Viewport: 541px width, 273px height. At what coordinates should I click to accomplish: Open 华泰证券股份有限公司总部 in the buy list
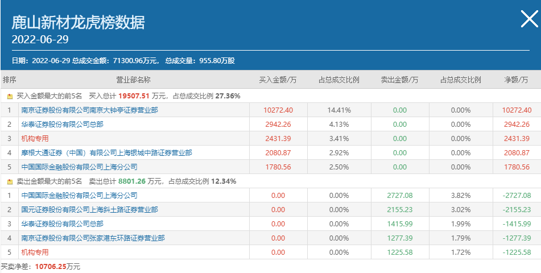(x=62, y=125)
